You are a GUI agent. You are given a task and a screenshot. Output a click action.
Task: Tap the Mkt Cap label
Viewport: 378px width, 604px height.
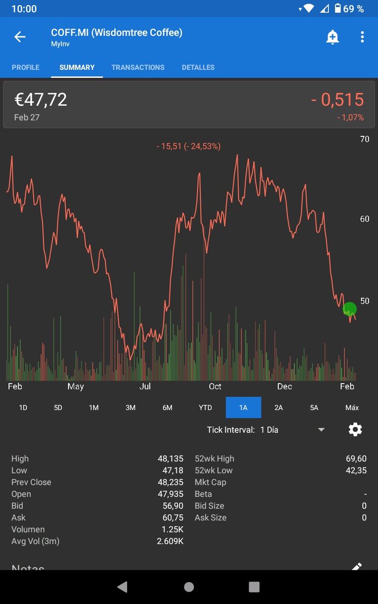pyautogui.click(x=211, y=482)
